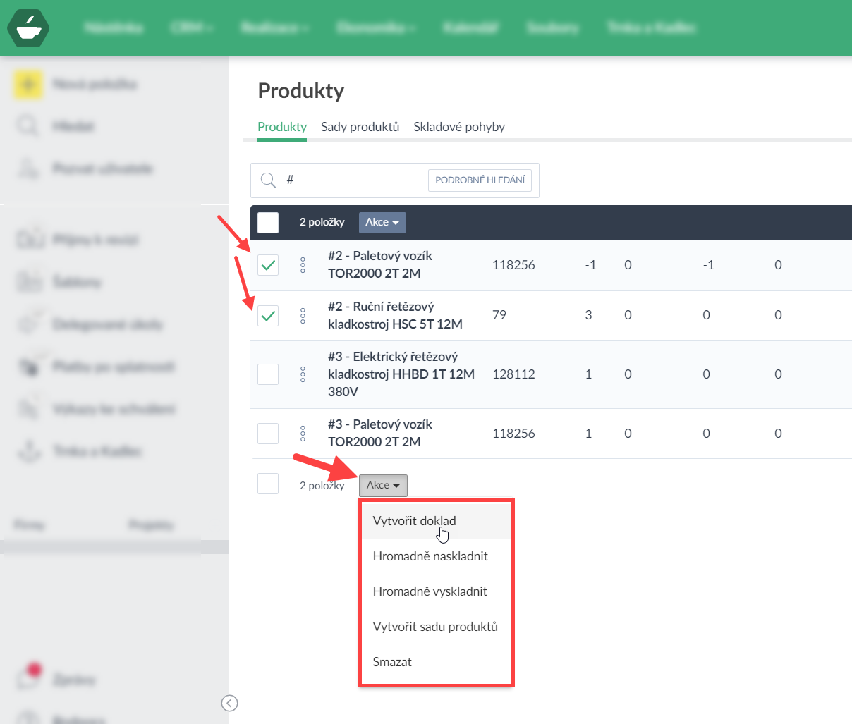This screenshot has height=724, width=852.
Task: Click the search magnifier icon in product search
Action: tap(268, 180)
